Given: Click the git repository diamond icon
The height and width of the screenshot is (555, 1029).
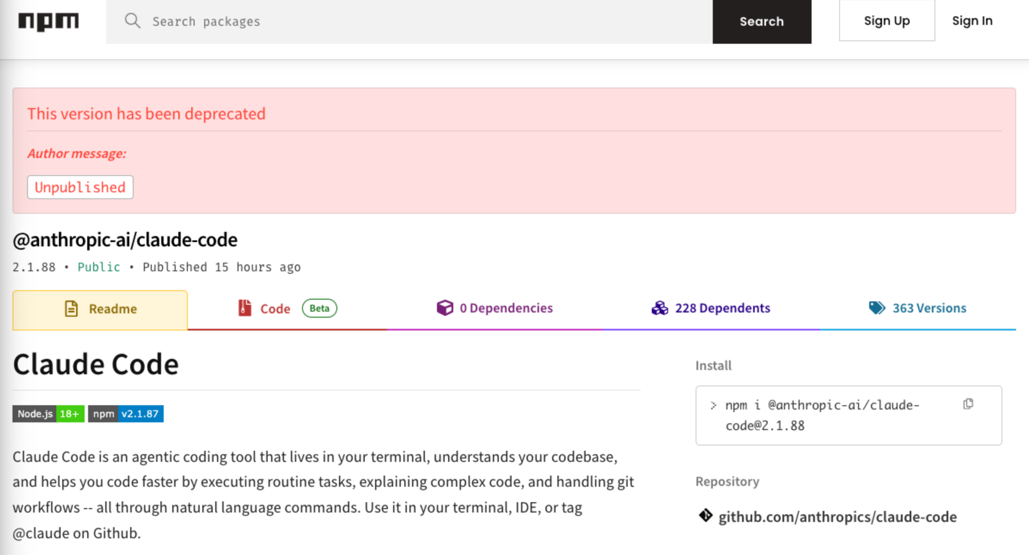Looking at the screenshot, I should tap(705, 516).
